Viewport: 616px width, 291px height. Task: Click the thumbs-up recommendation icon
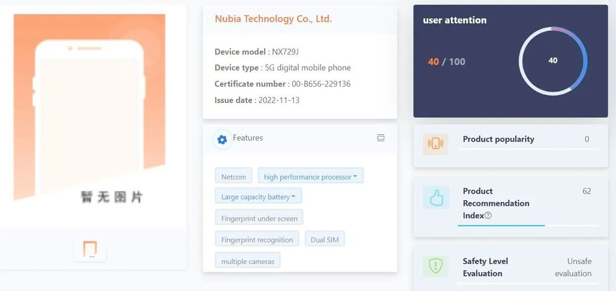(436, 197)
